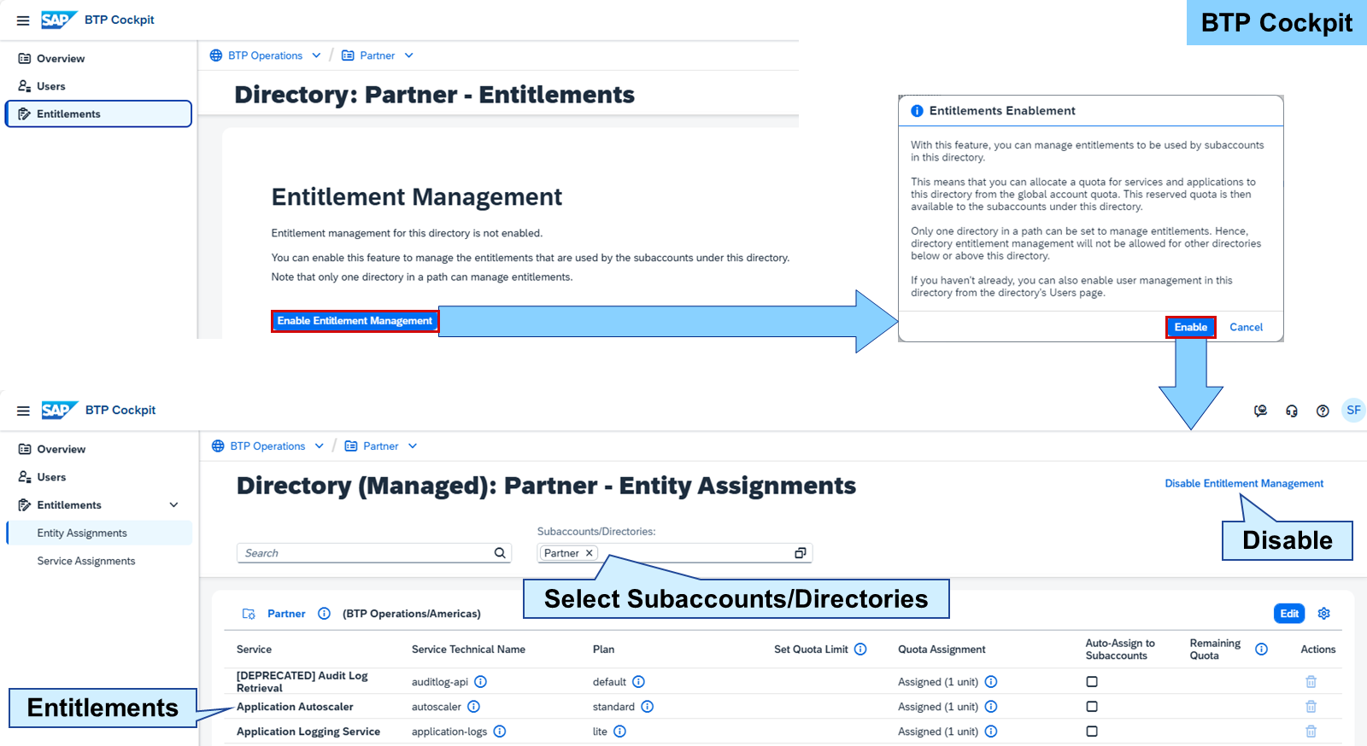Expand BTP Operations breadcrumb dropdown on Entity Assignments page
1367x746 pixels.
[319, 446]
